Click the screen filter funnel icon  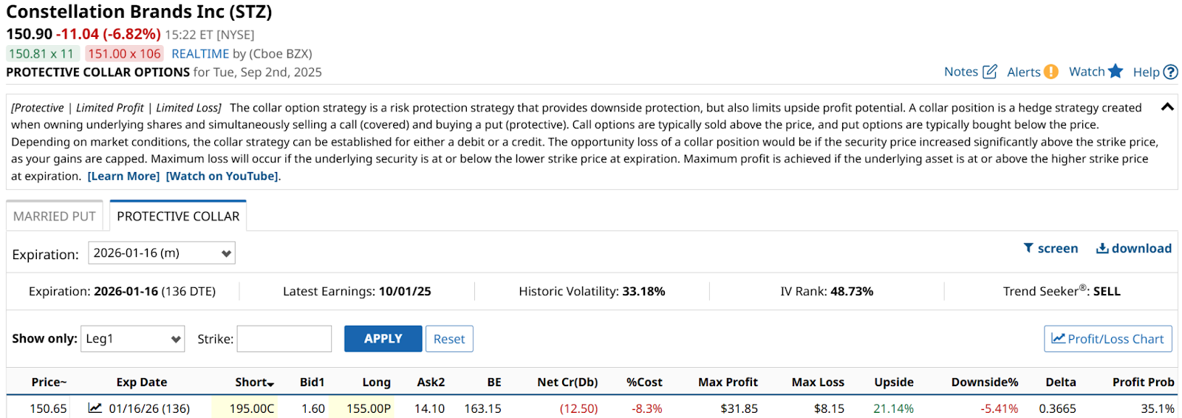point(1028,248)
